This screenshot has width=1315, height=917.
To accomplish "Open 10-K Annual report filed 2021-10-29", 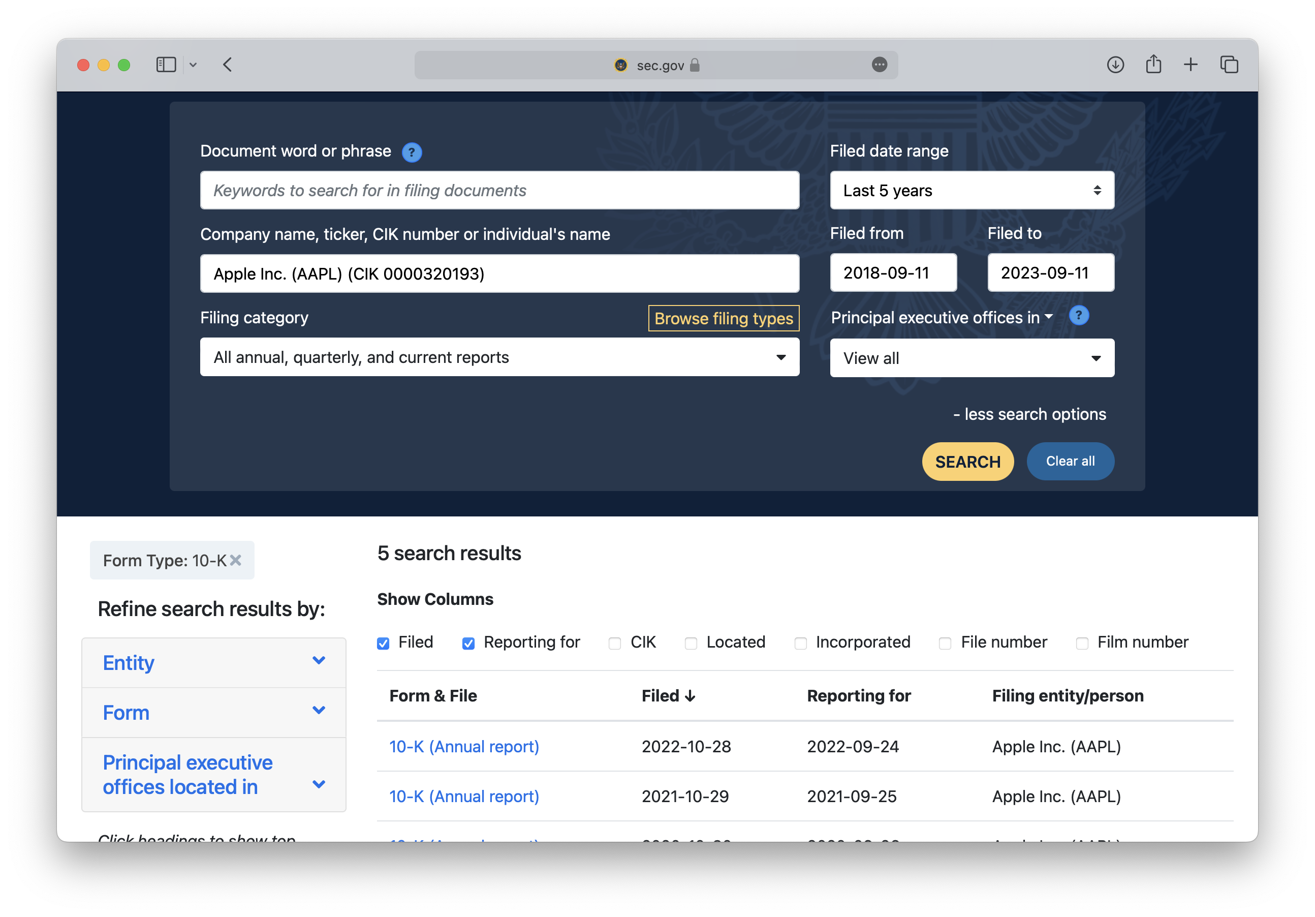I will click(464, 796).
